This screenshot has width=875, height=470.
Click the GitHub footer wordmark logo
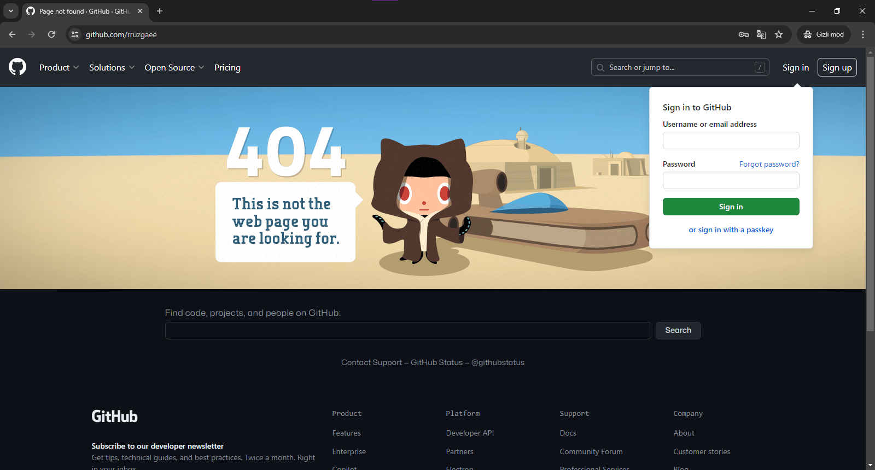[115, 416]
